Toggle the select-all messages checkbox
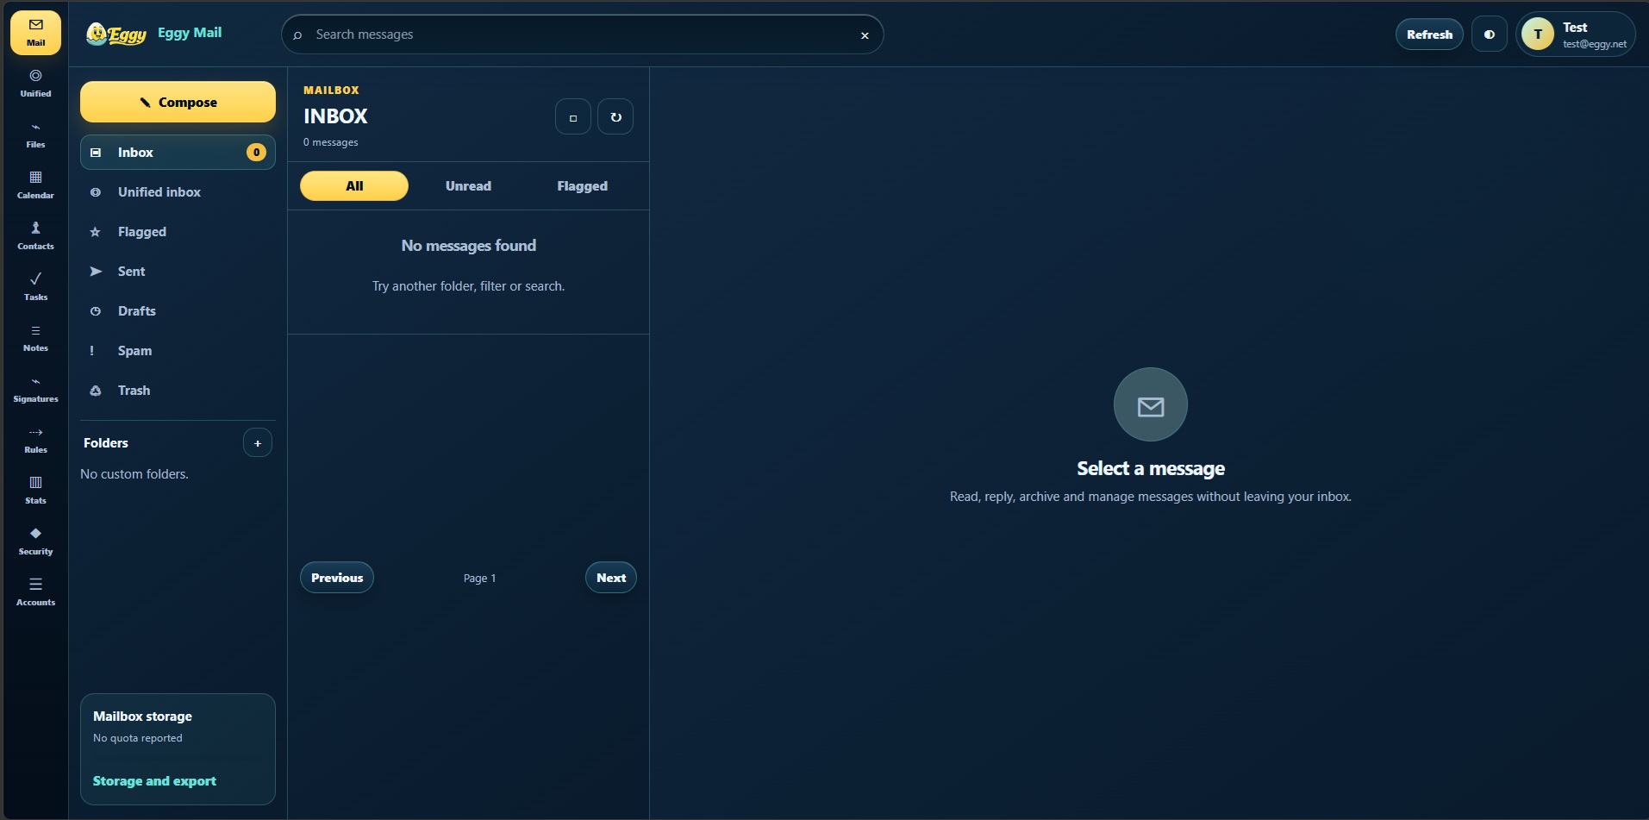Image resolution: width=1649 pixels, height=820 pixels. pos(573,117)
